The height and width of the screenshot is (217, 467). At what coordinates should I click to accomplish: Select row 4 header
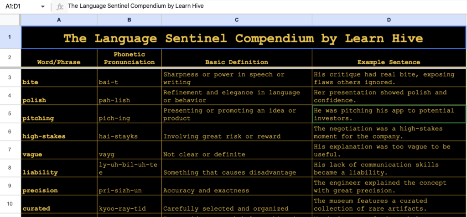[10, 96]
